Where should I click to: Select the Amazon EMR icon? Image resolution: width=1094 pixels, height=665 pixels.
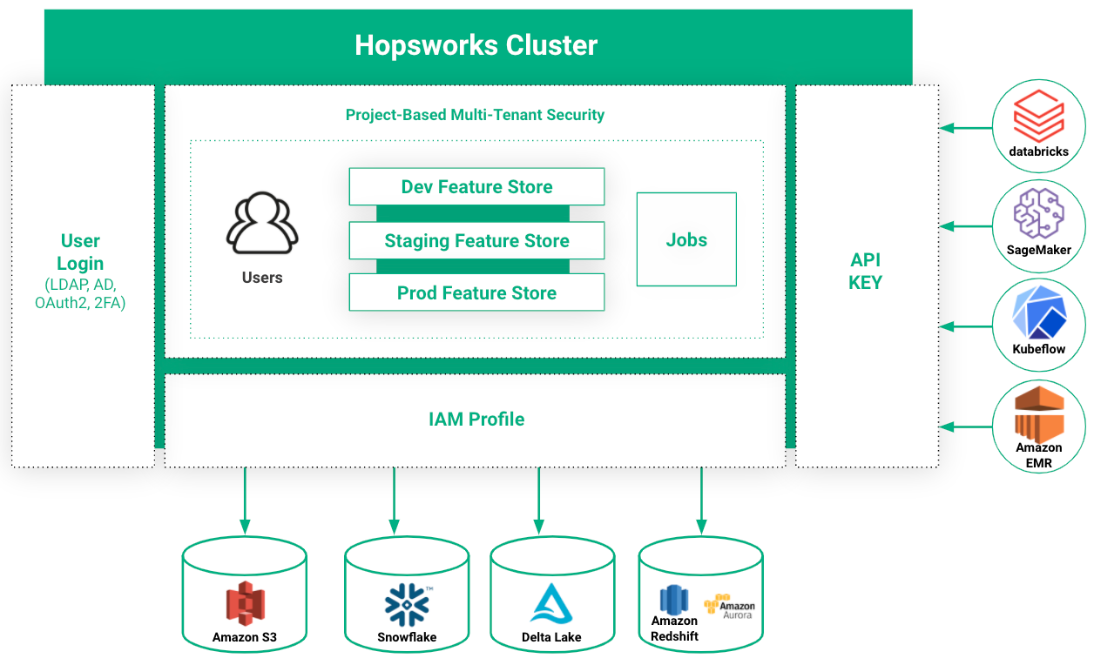1039,413
